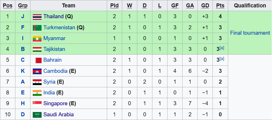Screen dimensions: 272x120
Task: Click the Singapore flag icon
Action: click(37, 104)
